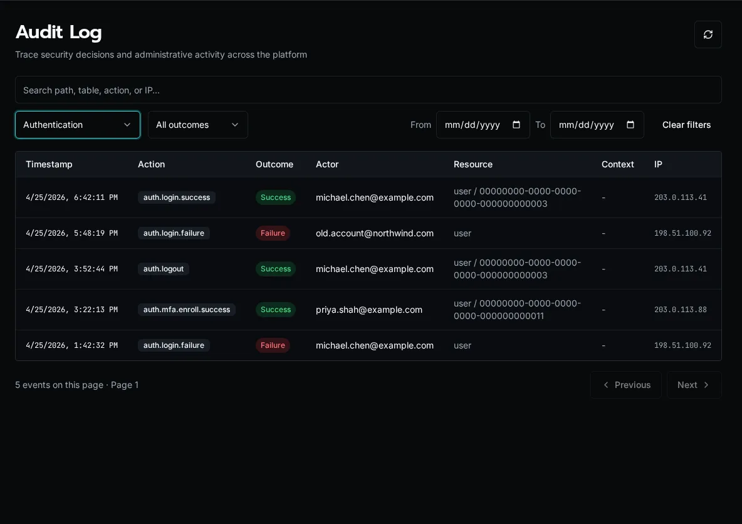Click the Failure badge in the 5:48:19 PM row

tap(273, 233)
